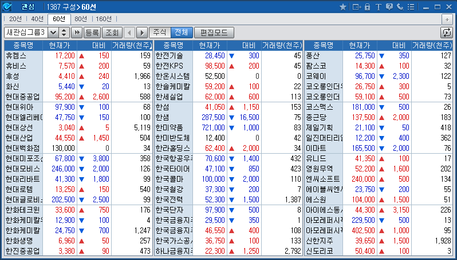
Task: Switch to the 40선 tab
Action: [x=37, y=19]
